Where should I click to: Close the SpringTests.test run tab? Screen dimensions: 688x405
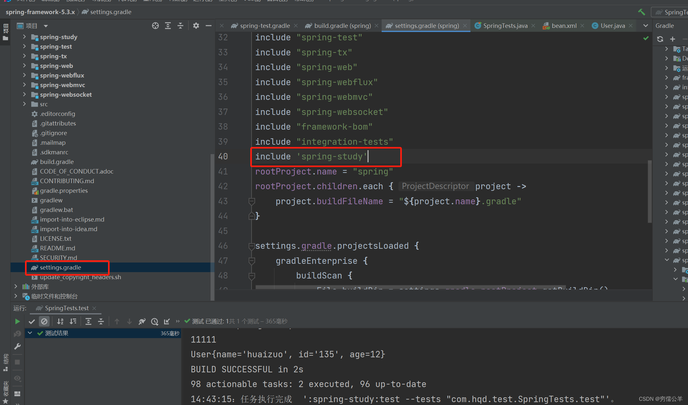coord(94,308)
